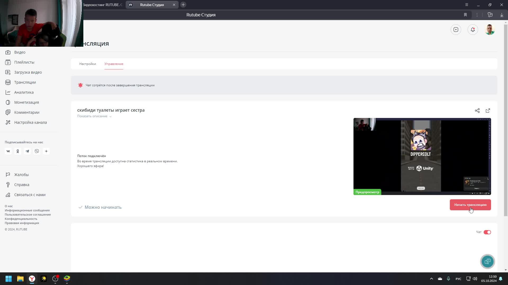Image resolution: width=508 pixels, height=285 pixels.
Task: Open the browser tab list menu
Action: pos(466,5)
